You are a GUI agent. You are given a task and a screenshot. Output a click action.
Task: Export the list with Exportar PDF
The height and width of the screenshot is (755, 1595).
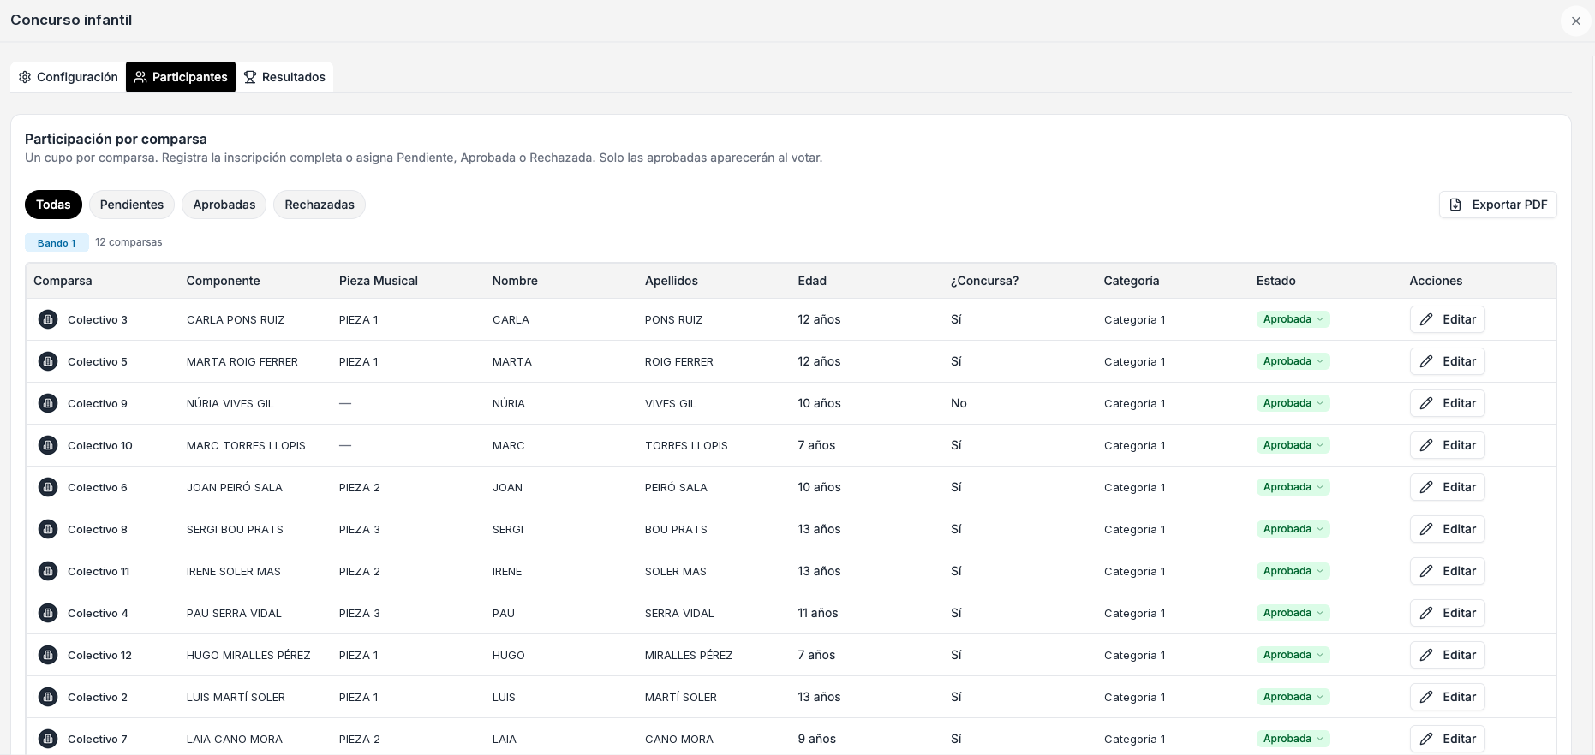point(1497,205)
